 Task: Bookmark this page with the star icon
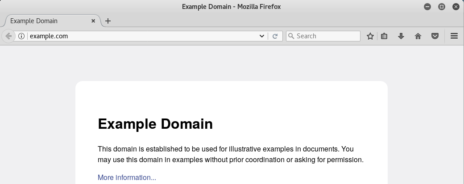(x=370, y=36)
